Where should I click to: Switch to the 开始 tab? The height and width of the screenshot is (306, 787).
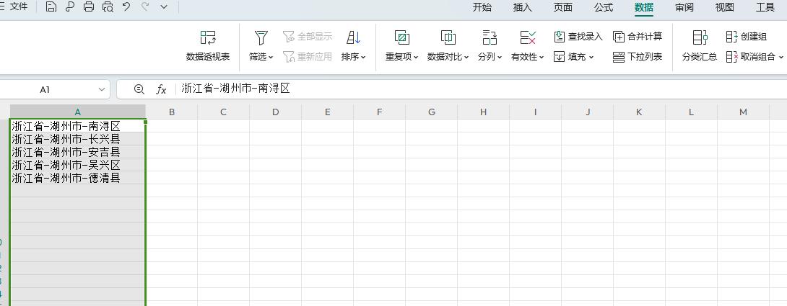click(482, 7)
